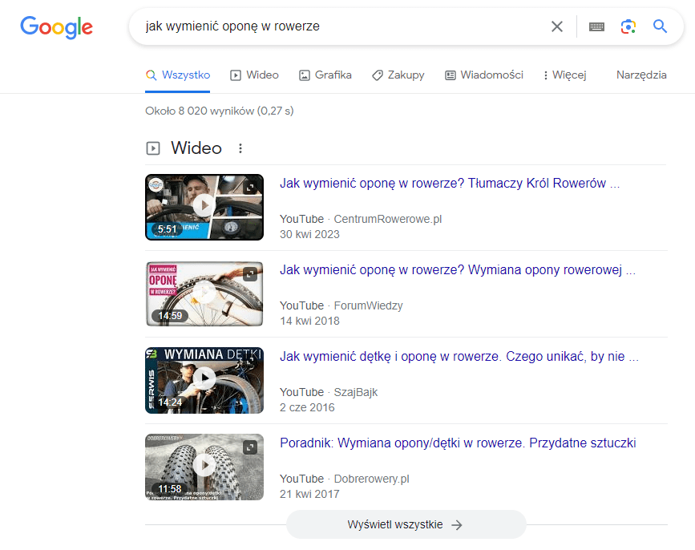The image size is (695, 550).
Task: Open the Tłumaczy Król Rowerów video link
Action: pos(449,184)
